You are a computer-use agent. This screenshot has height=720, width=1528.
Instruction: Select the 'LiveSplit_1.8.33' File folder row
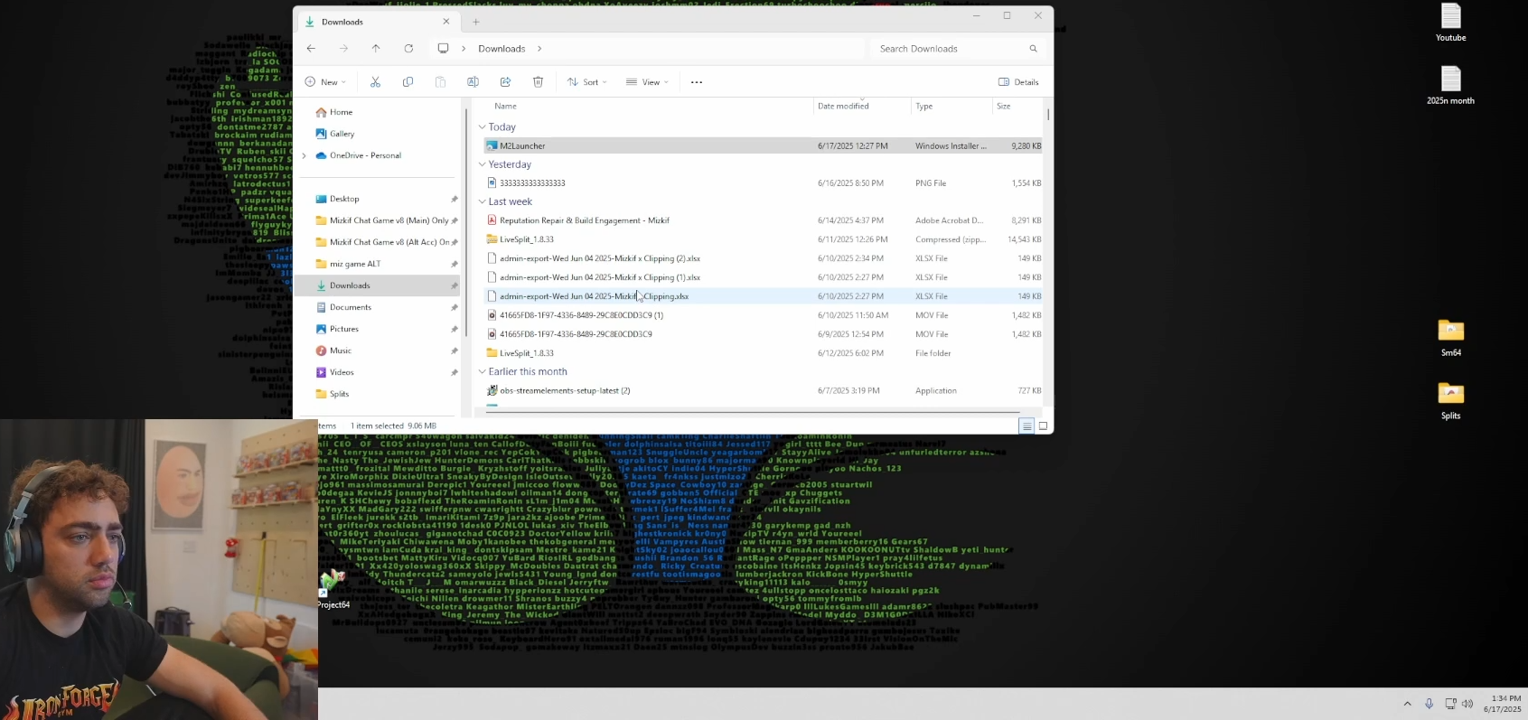(764, 353)
